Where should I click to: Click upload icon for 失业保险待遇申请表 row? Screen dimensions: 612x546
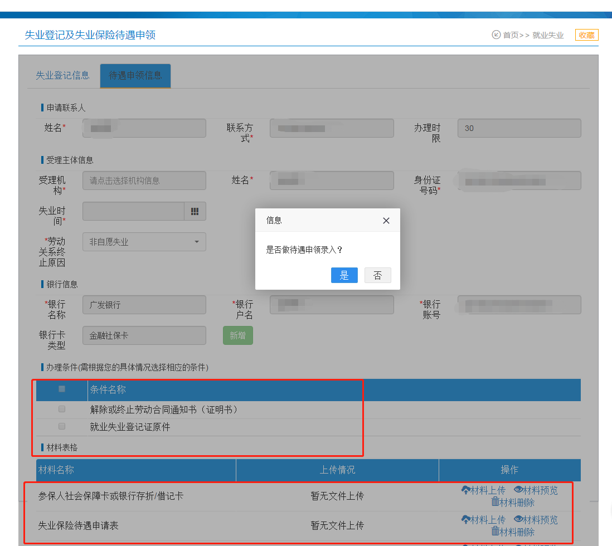point(466,520)
